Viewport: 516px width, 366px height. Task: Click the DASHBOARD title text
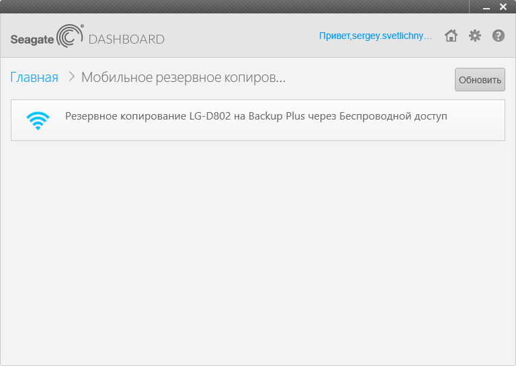coord(126,40)
